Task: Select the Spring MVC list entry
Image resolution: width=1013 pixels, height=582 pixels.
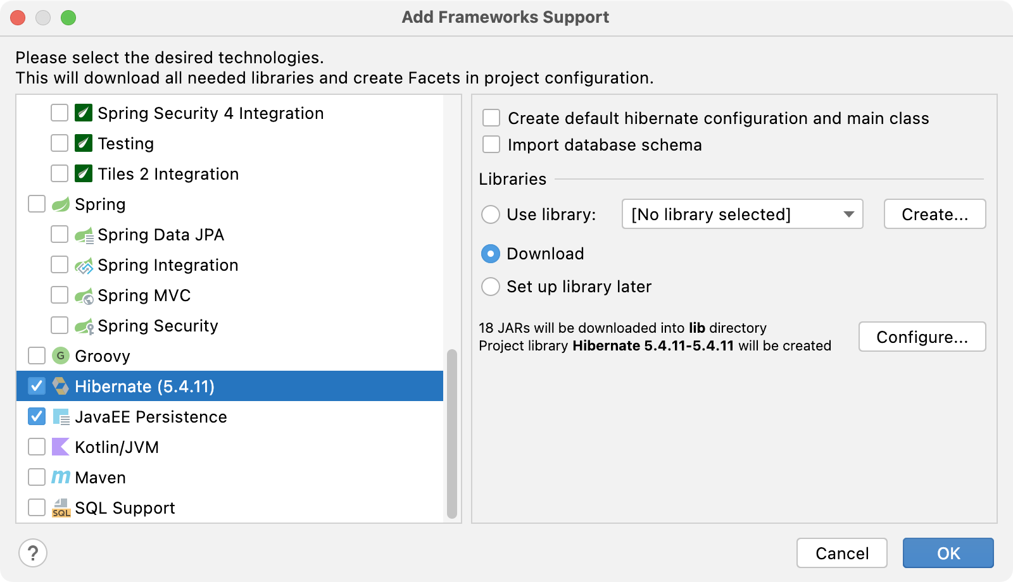Action: pos(144,295)
